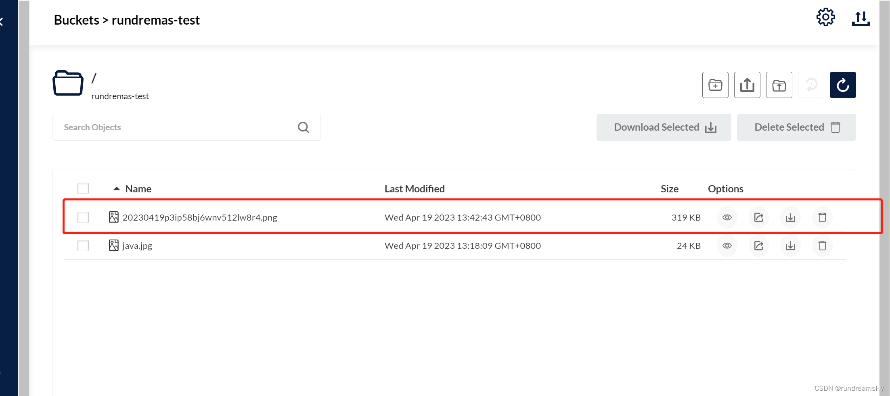
Task: Click the image icon beside 20230419p3ip58bj6wnv512lw8r4.png
Action: point(114,217)
